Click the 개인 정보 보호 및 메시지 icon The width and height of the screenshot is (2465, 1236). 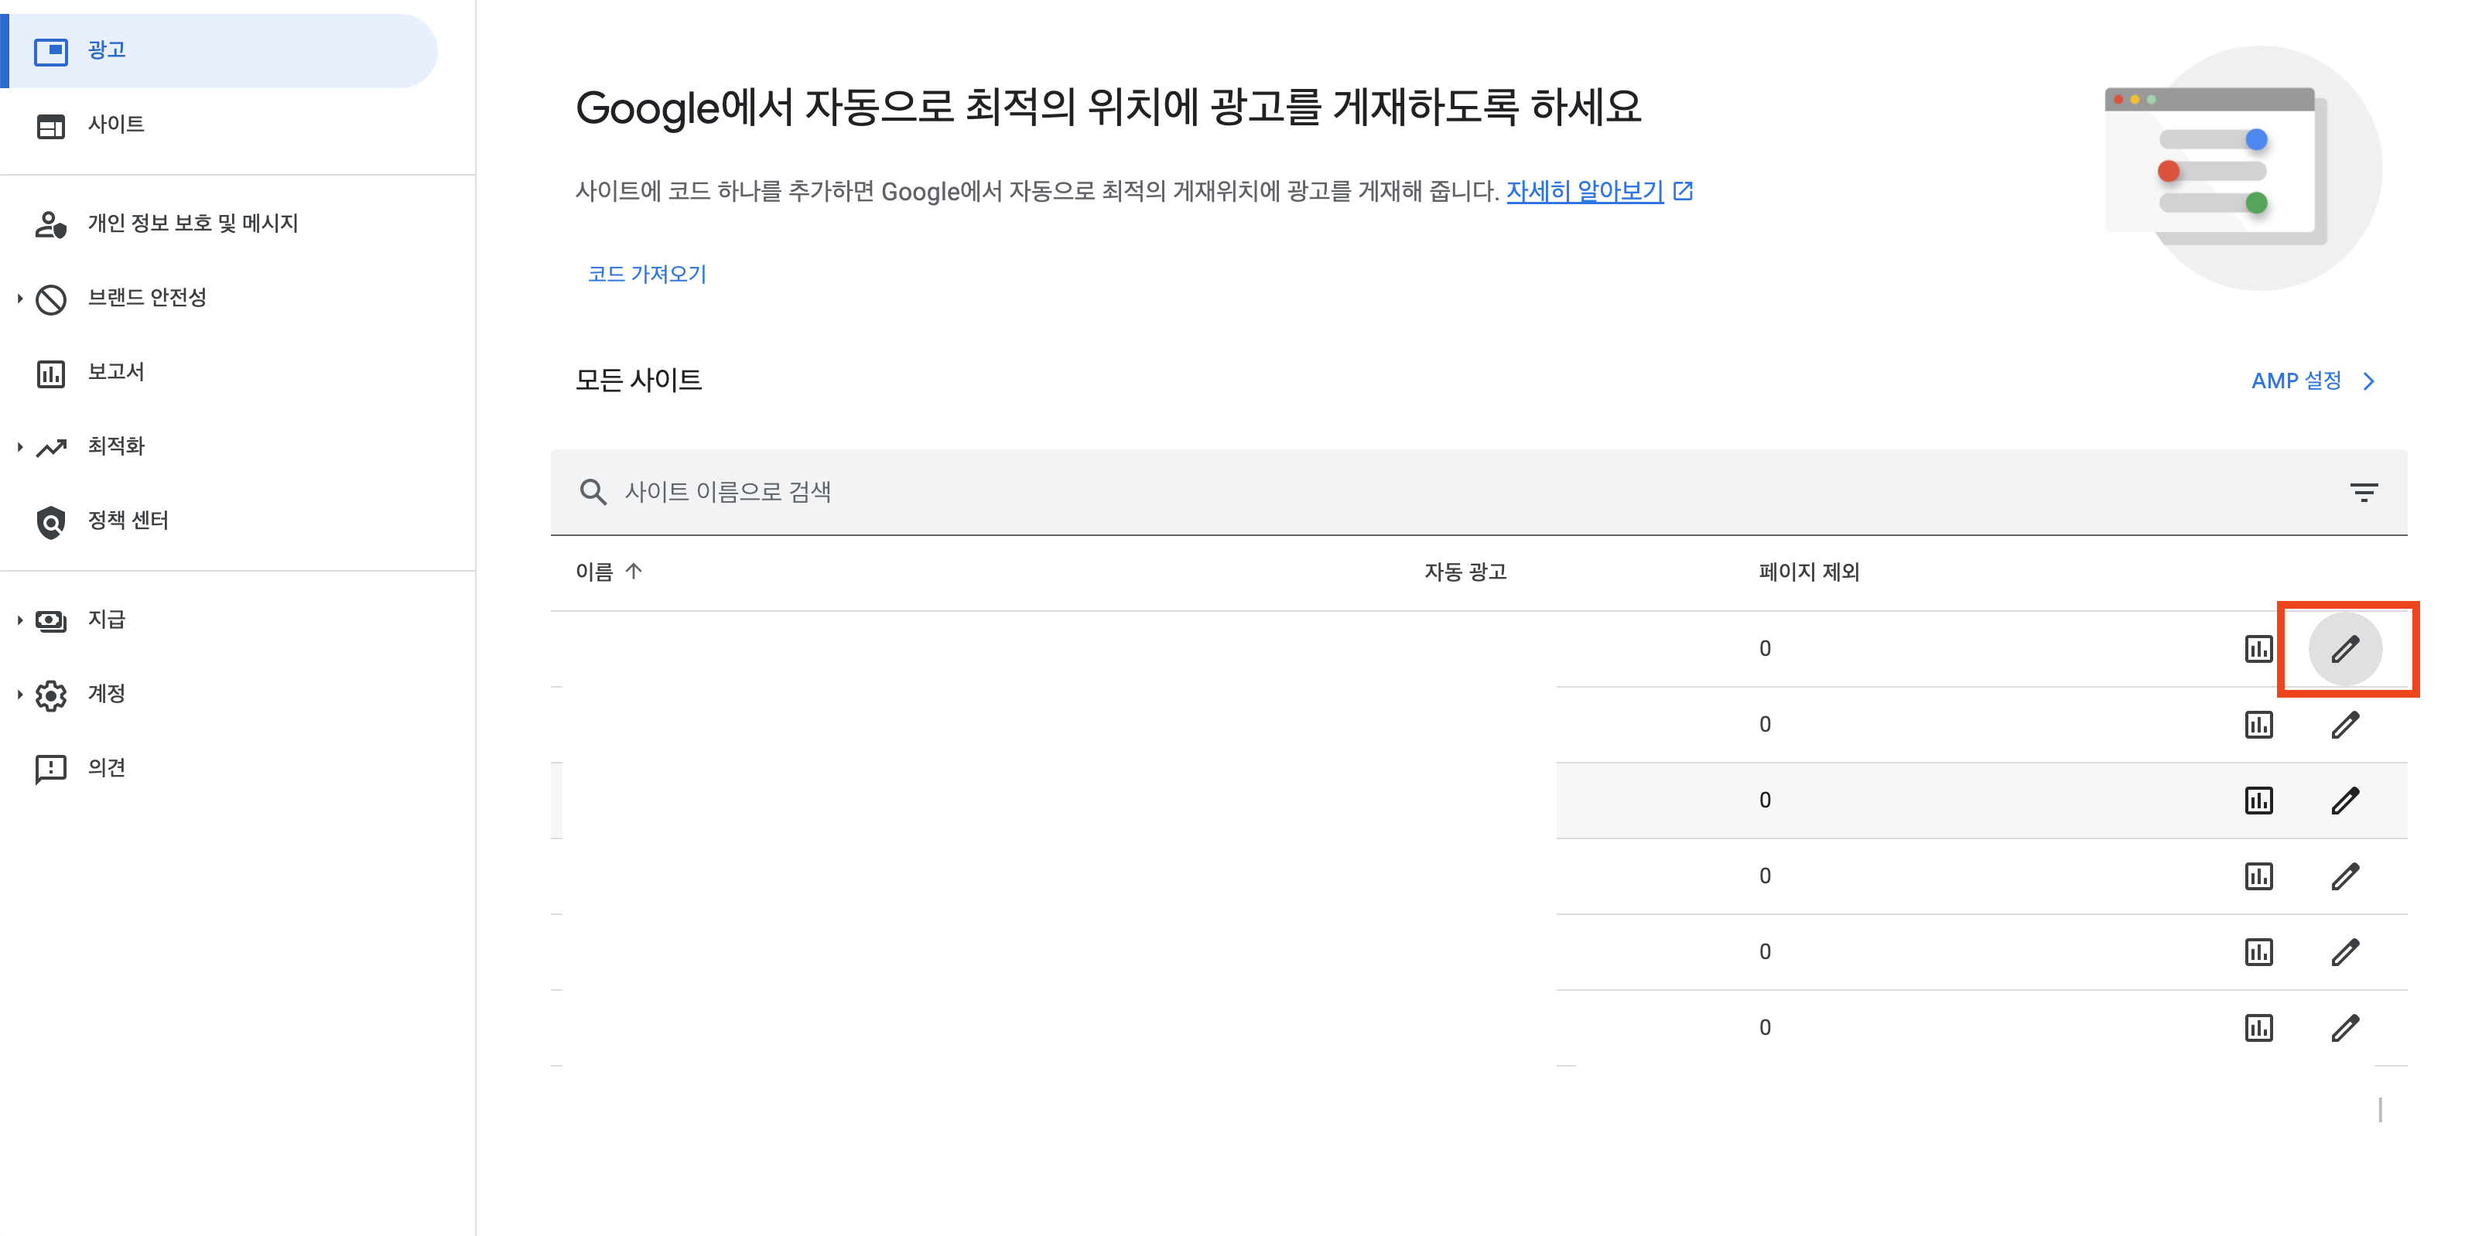[x=51, y=223]
